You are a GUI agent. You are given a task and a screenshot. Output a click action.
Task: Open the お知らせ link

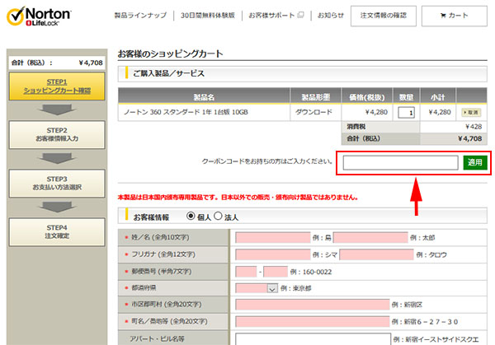click(330, 15)
